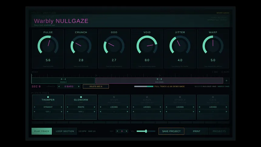261x147 pixels.
Task: Shift key up with right arrow
Action: tap(127, 131)
